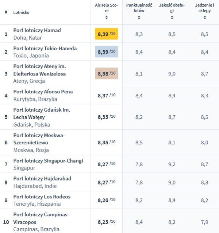
Task: Click the Lotnisko column header
Action: [x=21, y=12]
